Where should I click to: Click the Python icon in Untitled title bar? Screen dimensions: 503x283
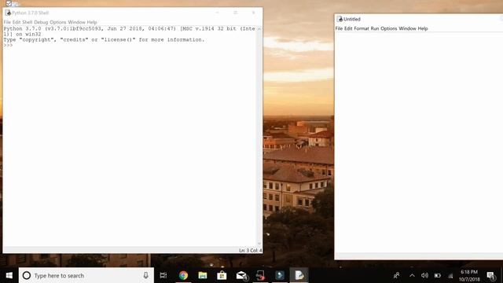point(340,19)
